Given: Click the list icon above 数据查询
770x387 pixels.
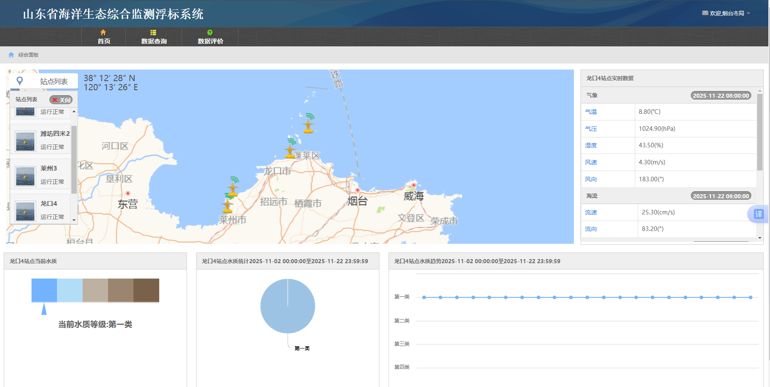Looking at the screenshot, I should click(x=153, y=32).
